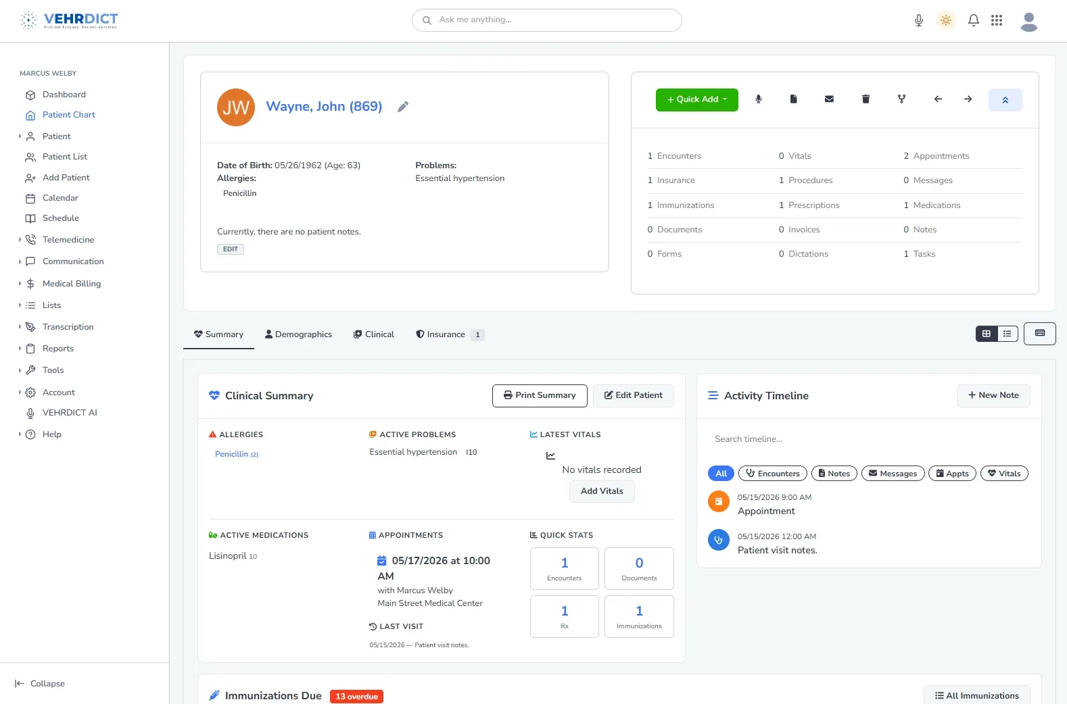
Task: Toggle the sun light-mode theme icon
Action: coord(945,20)
